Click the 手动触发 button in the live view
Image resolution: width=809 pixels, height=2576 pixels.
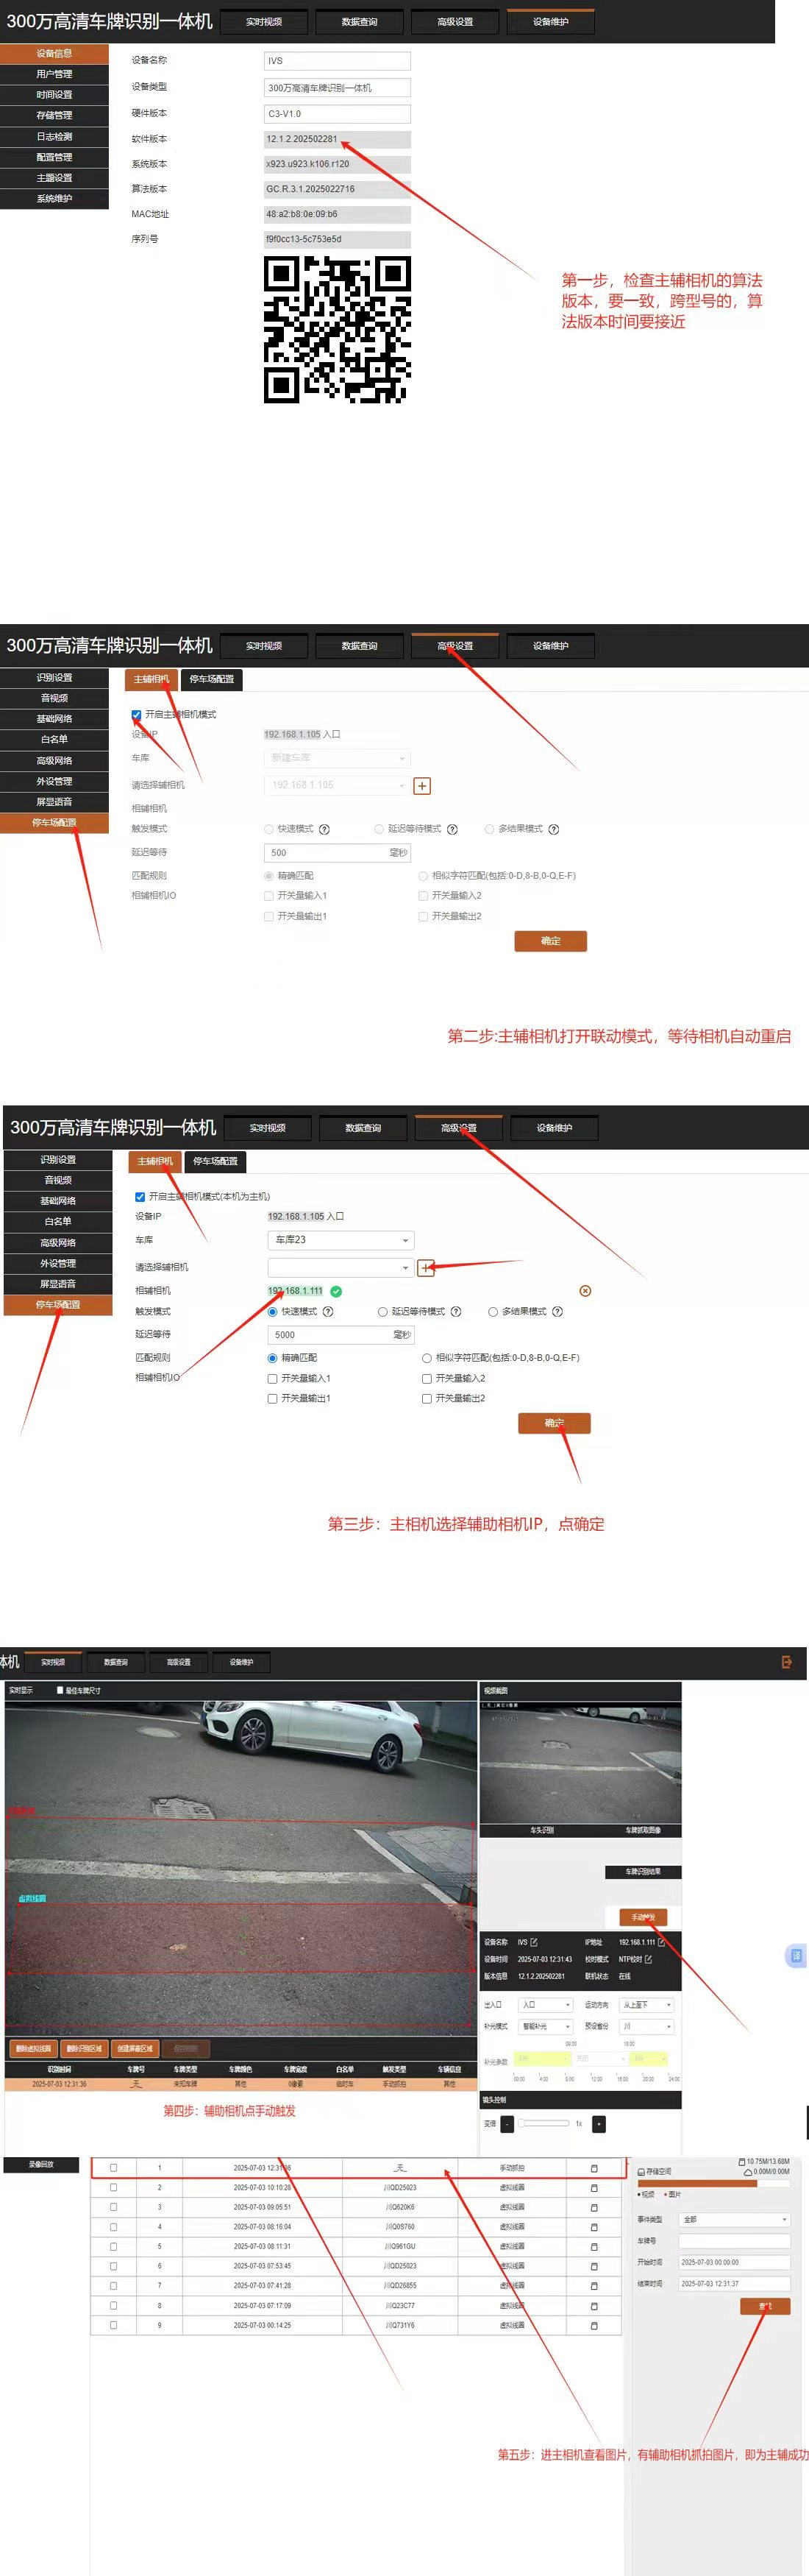pos(642,1917)
